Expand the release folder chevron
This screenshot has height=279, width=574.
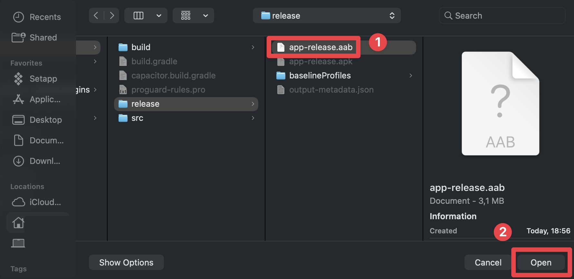point(253,104)
